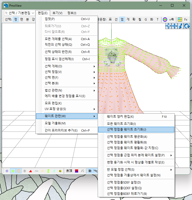Screen dimensions: 192x200
Task: Click the v축 toolbar button
Action: (x=171, y=19)
